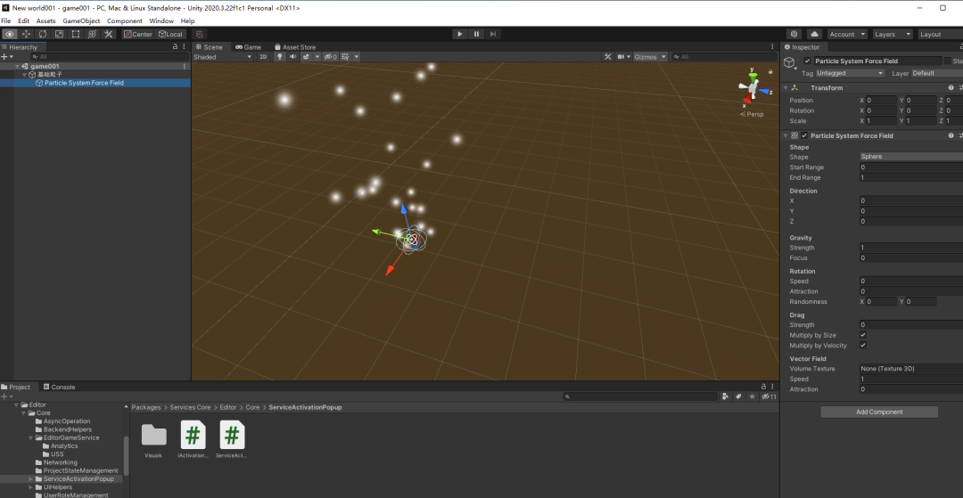
Task: Toggle scene effects icon
Action: point(306,56)
